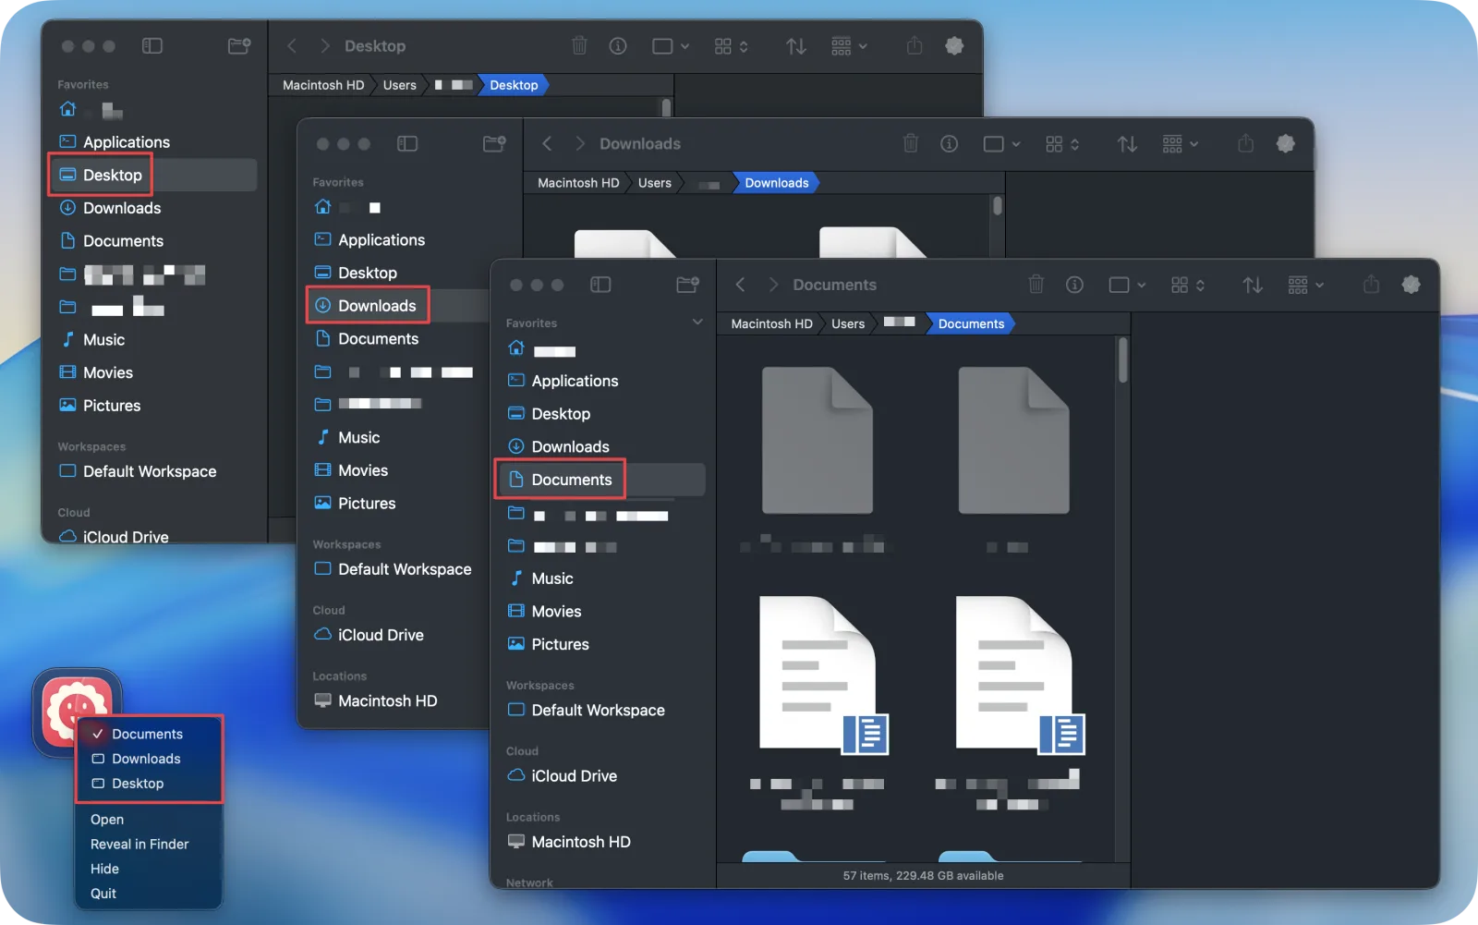This screenshot has height=925, width=1478.
Task: Select Downloads window entry in dock menu
Action: pos(149,759)
